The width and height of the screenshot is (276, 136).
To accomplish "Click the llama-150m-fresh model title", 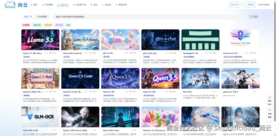I will click(x=111, y=130).
